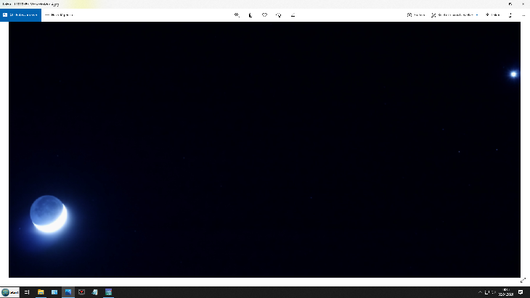
Task: Toggle the heart favorite on this photo
Action: coord(264,15)
